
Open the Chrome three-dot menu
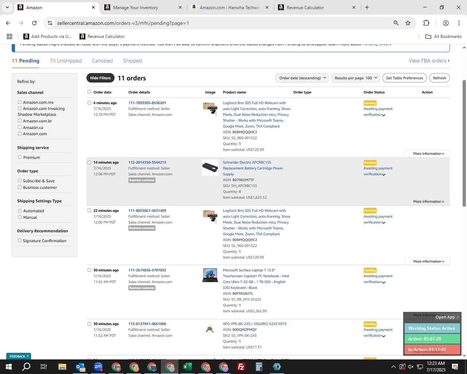(459, 23)
